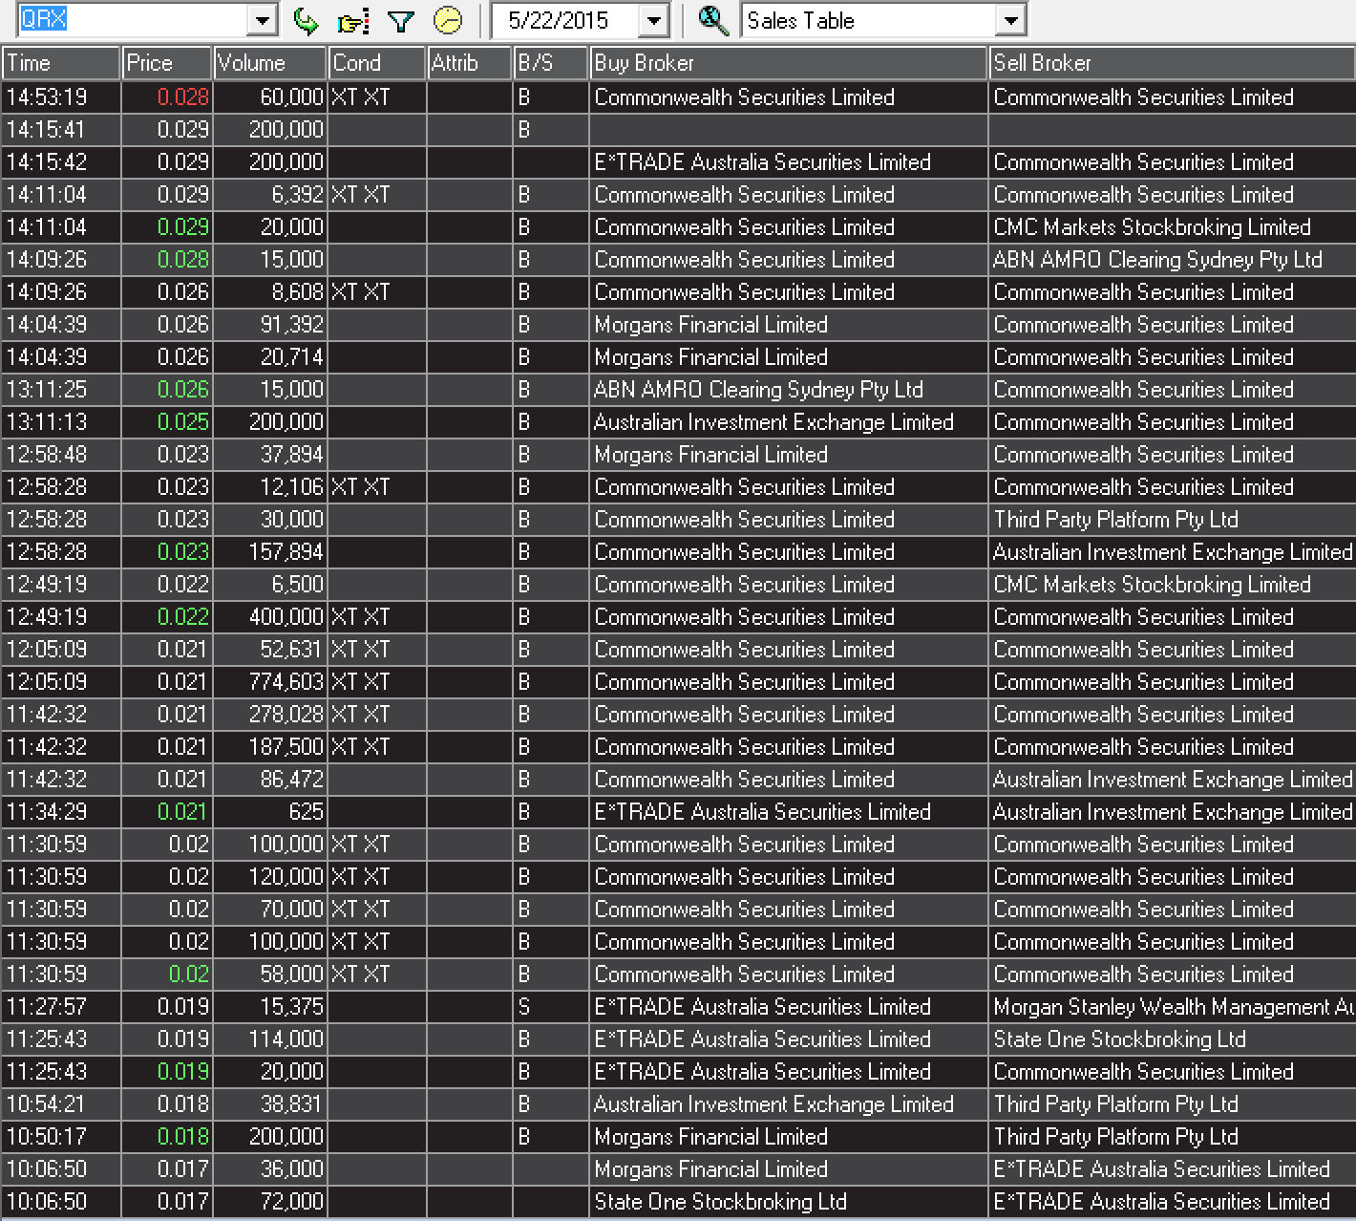Click the 6,500 volume cell
Viewport: 1356px width, 1221px height.
point(269,585)
